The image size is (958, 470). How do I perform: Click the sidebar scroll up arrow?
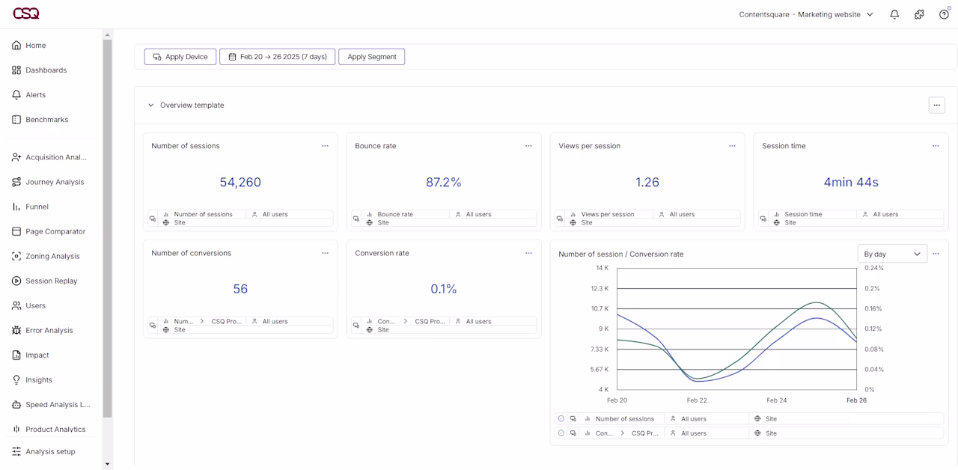coord(107,34)
